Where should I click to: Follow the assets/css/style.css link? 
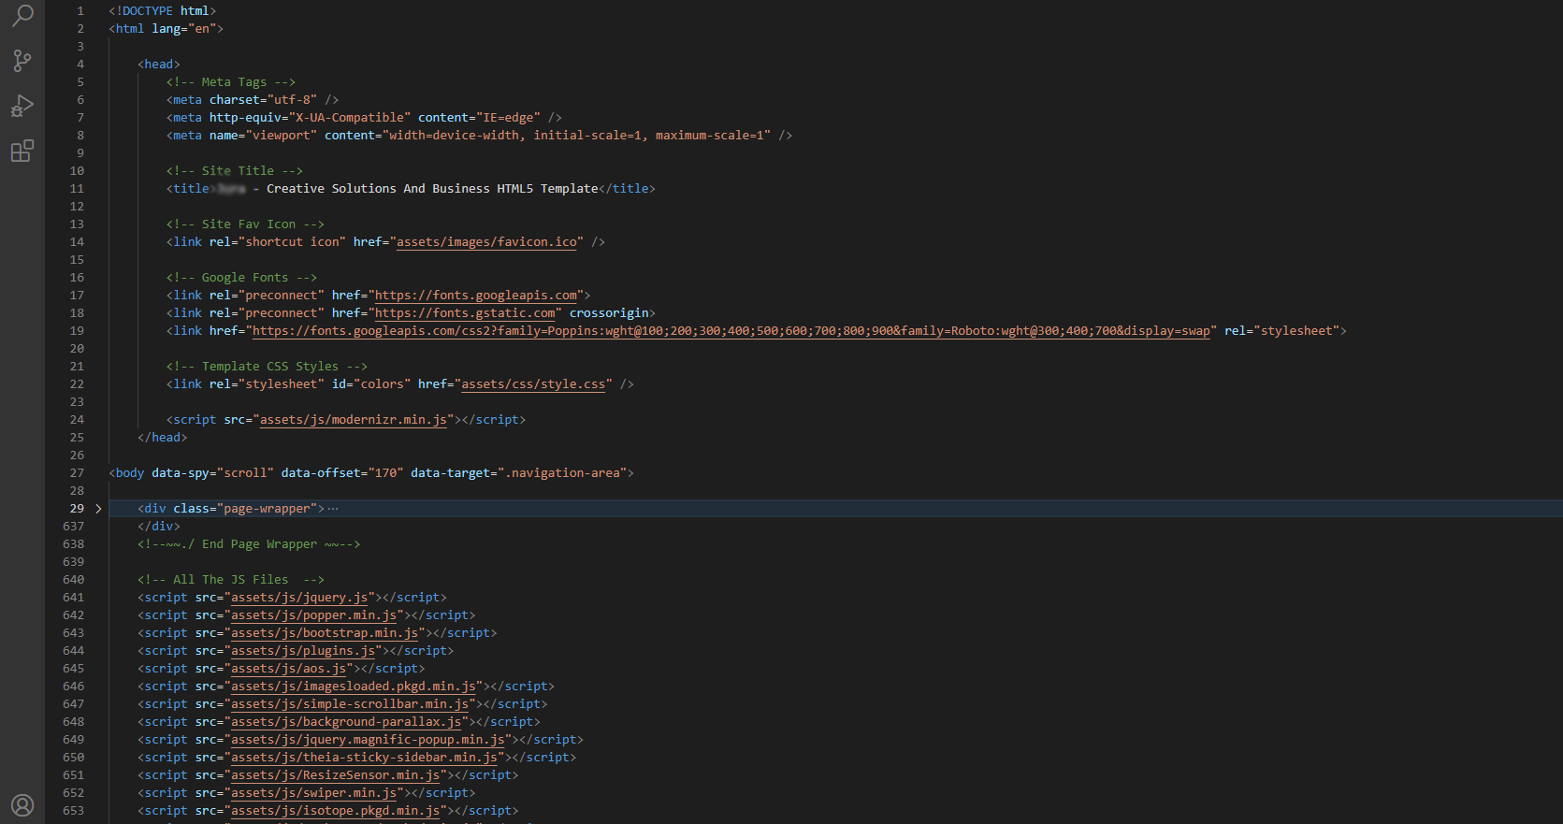[533, 384]
